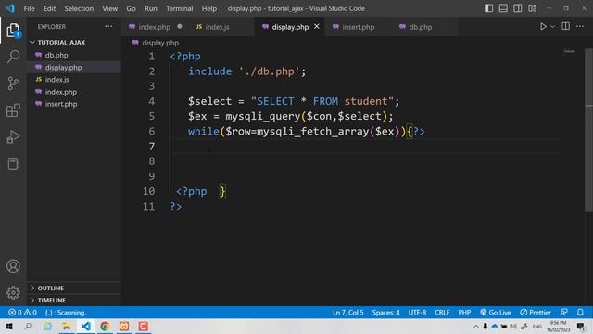593x334 pixels.
Task: Click the VS Code logo in title bar
Action: (x=10, y=8)
